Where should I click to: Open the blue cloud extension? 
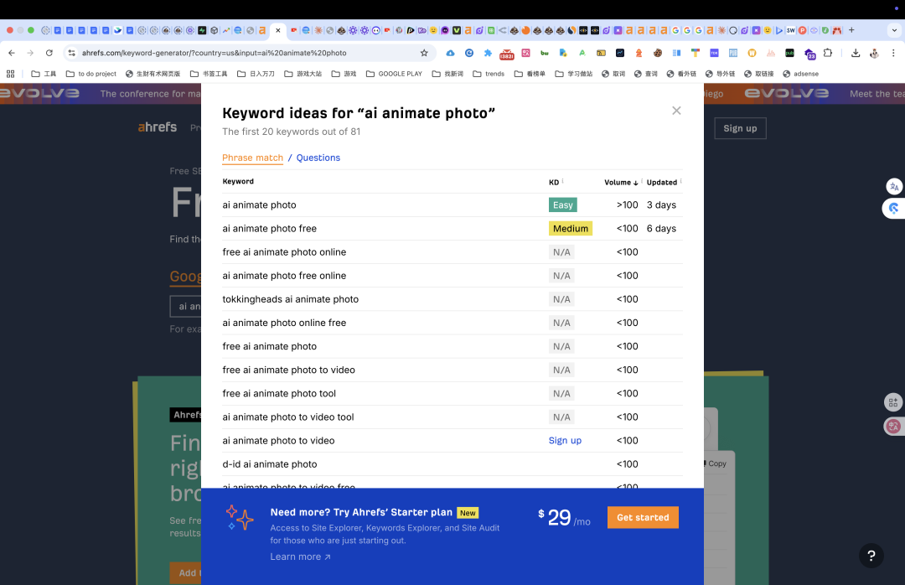[450, 53]
